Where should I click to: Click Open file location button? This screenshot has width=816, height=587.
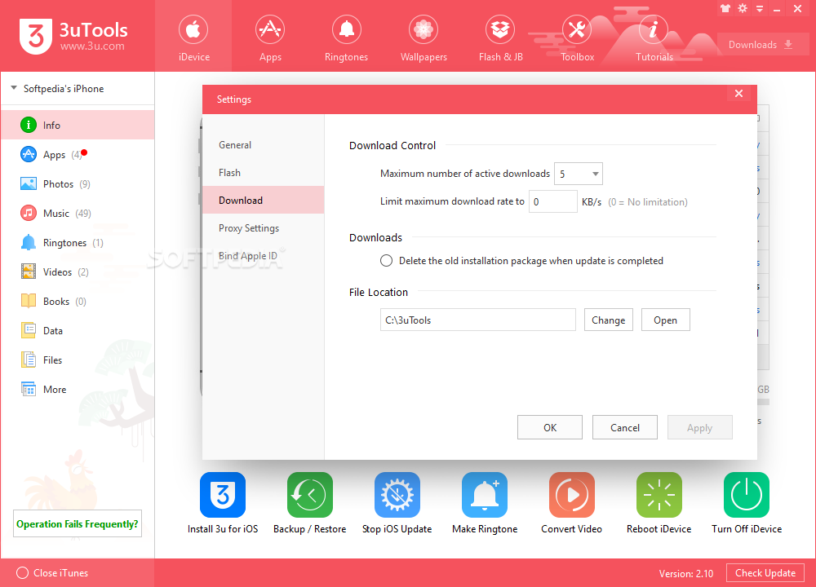(x=665, y=320)
